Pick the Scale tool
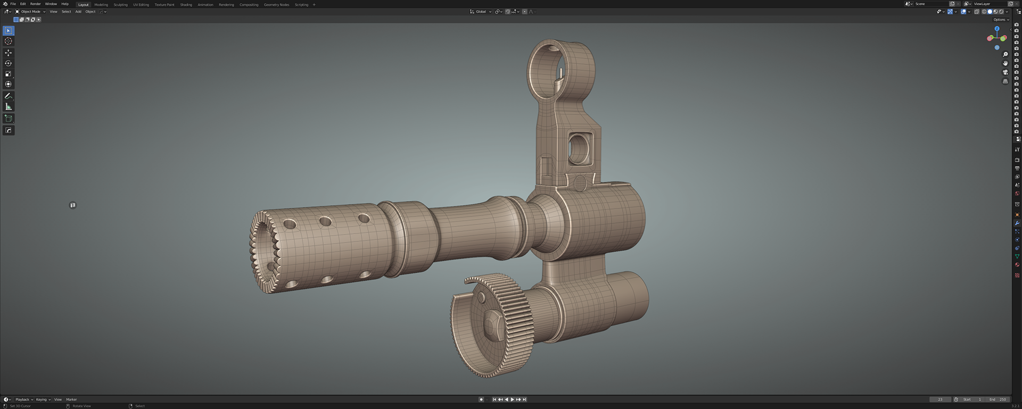1022x409 pixels. (9, 74)
